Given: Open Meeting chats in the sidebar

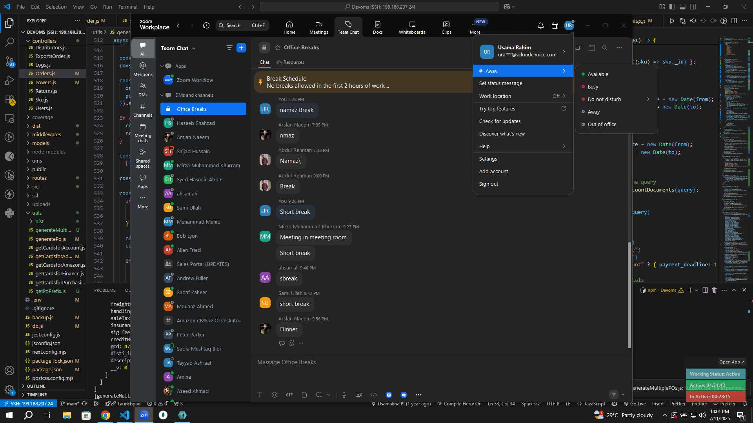Looking at the screenshot, I should (143, 133).
